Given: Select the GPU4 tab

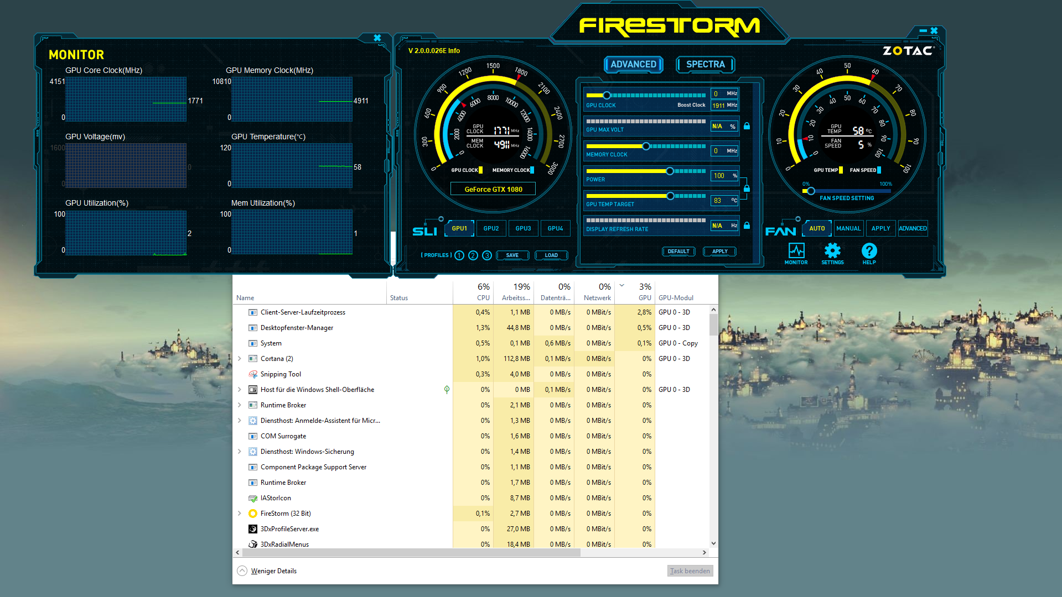Looking at the screenshot, I should [555, 228].
